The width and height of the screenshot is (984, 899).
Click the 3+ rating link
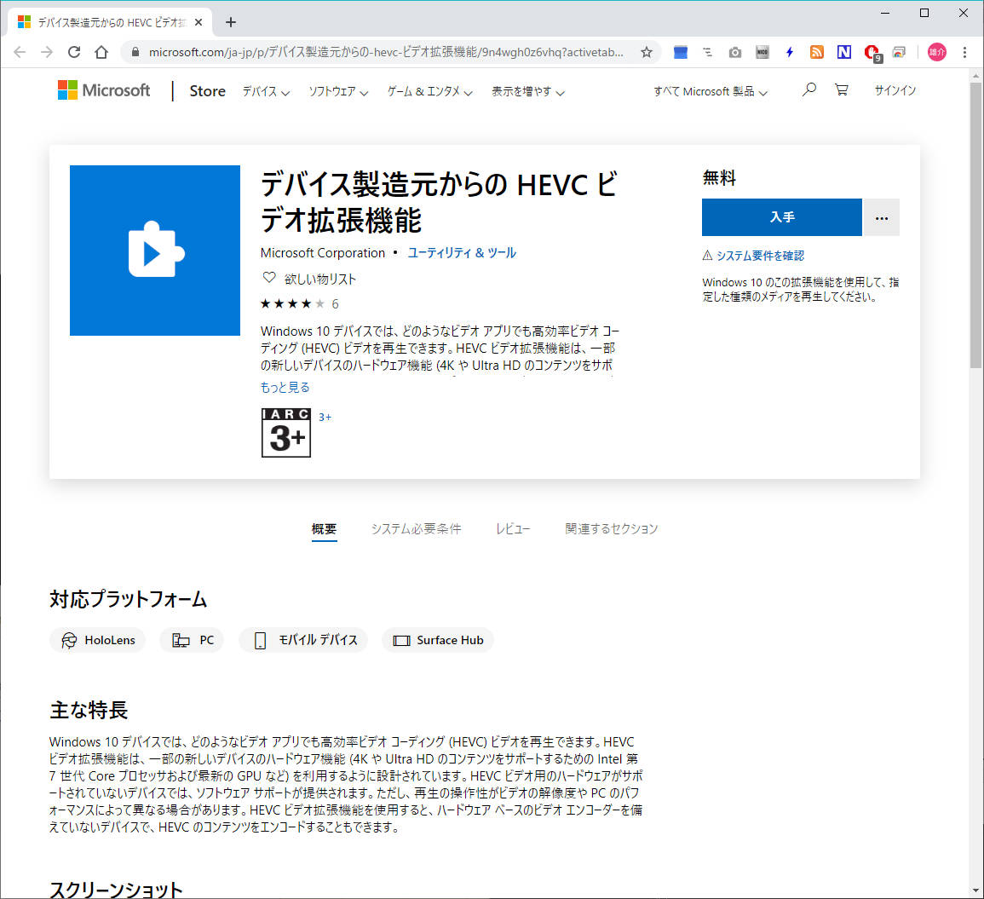click(x=325, y=417)
